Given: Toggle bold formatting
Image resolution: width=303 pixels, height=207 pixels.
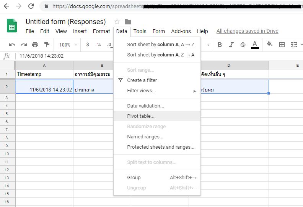Looking at the screenshot, I should 220,45.
